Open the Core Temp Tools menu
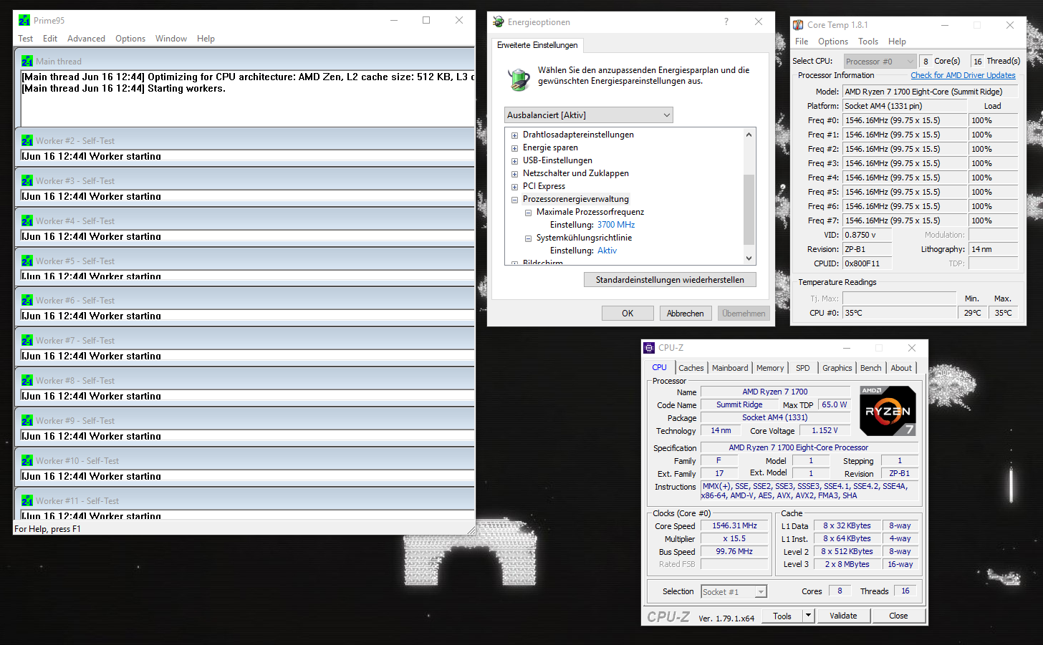 point(868,42)
